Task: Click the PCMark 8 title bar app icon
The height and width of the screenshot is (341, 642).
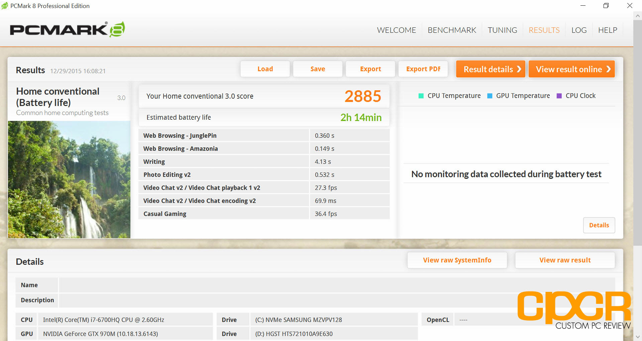Action: (5, 6)
